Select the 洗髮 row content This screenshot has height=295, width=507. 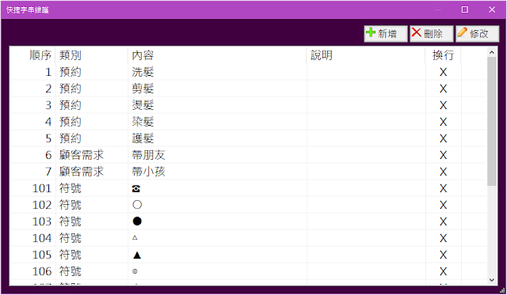point(143,72)
